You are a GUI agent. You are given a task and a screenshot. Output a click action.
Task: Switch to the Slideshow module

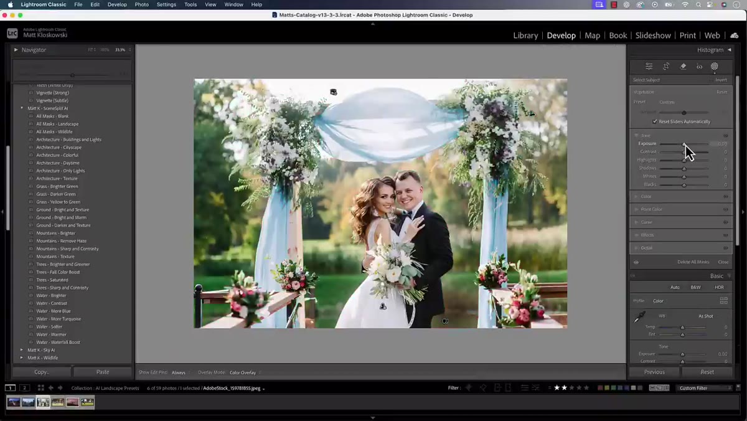(x=653, y=35)
